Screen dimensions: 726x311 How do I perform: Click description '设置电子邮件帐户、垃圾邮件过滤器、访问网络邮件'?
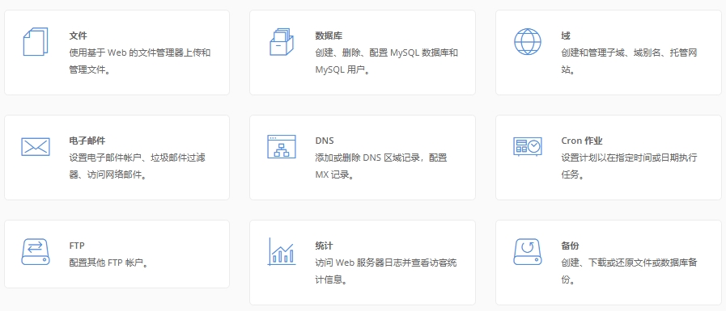tap(138, 166)
